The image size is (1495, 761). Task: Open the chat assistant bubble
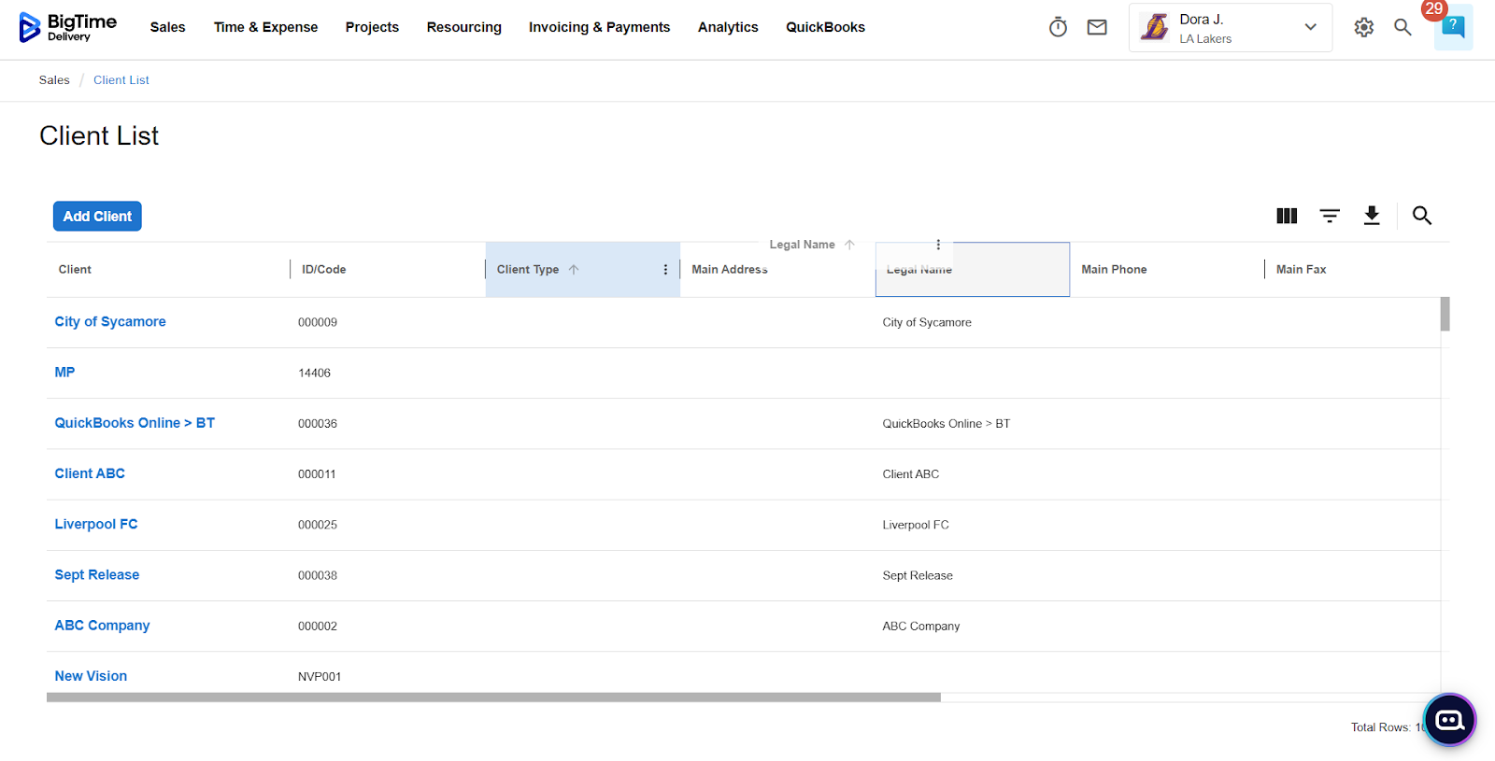click(x=1449, y=720)
